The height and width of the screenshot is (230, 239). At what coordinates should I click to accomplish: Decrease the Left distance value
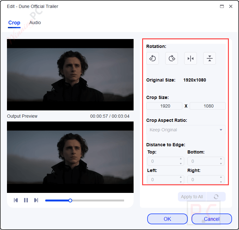(x=181, y=182)
